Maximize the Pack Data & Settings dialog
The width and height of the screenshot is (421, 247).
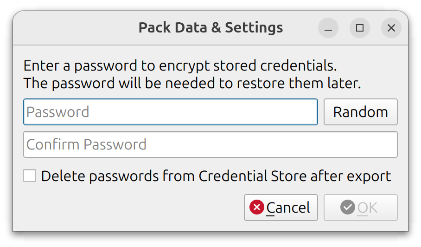359,28
